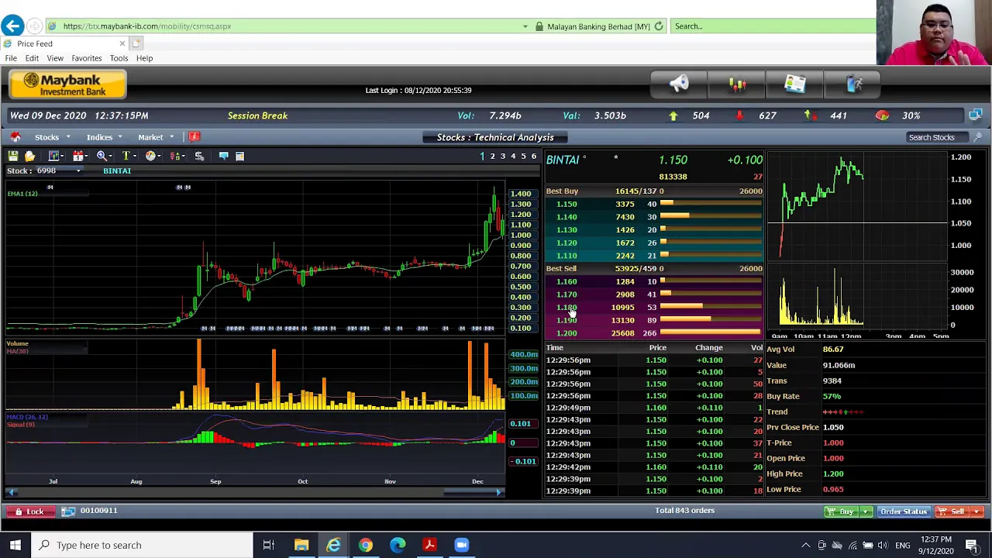Click the multi-monitor icon at top right
The image size is (992, 558).
(x=975, y=115)
